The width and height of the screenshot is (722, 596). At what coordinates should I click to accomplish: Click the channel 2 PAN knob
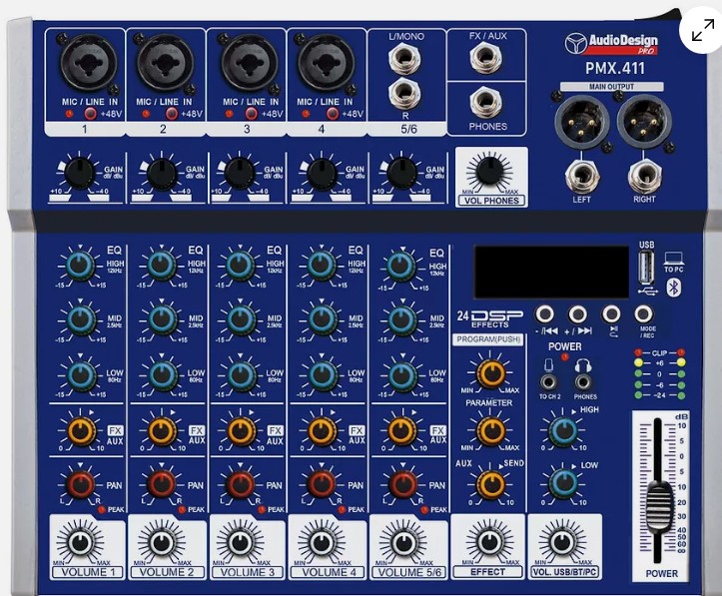[161, 484]
